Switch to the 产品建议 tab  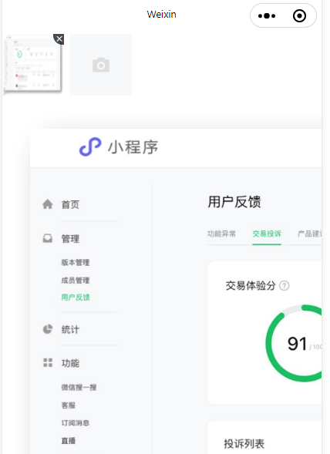310,234
